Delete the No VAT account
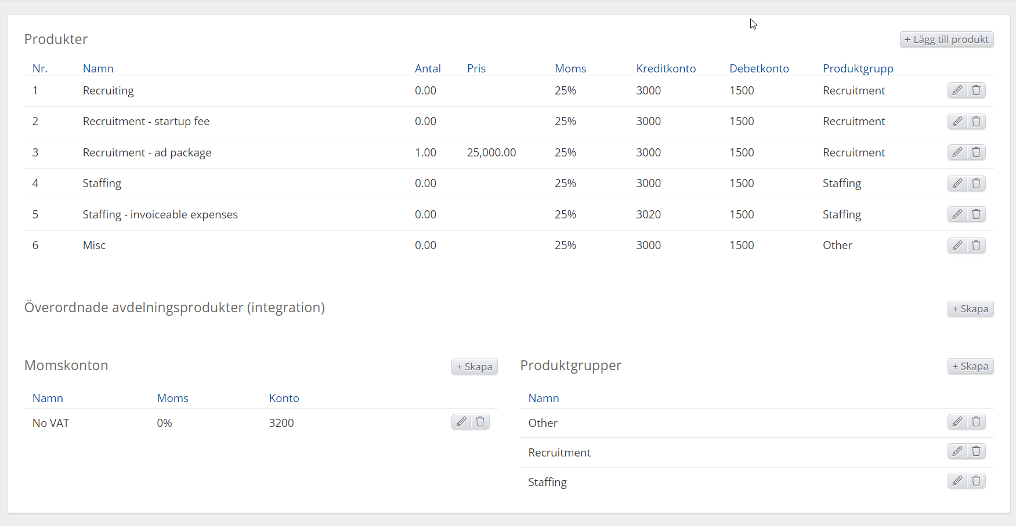This screenshot has width=1016, height=526. tap(480, 422)
